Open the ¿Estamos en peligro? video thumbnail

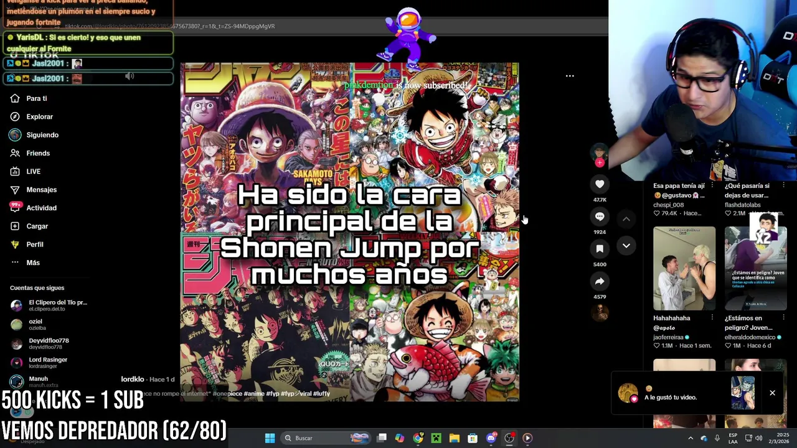755,269
